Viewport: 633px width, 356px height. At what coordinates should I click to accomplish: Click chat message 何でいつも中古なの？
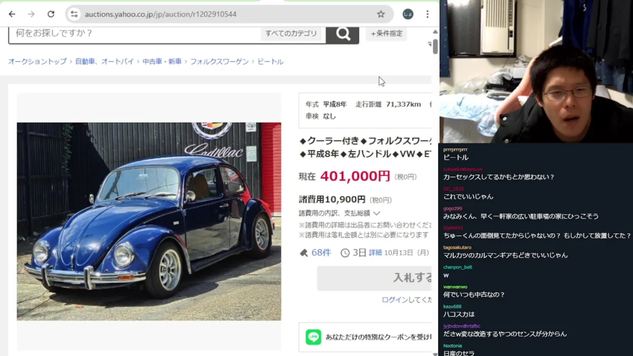click(474, 295)
